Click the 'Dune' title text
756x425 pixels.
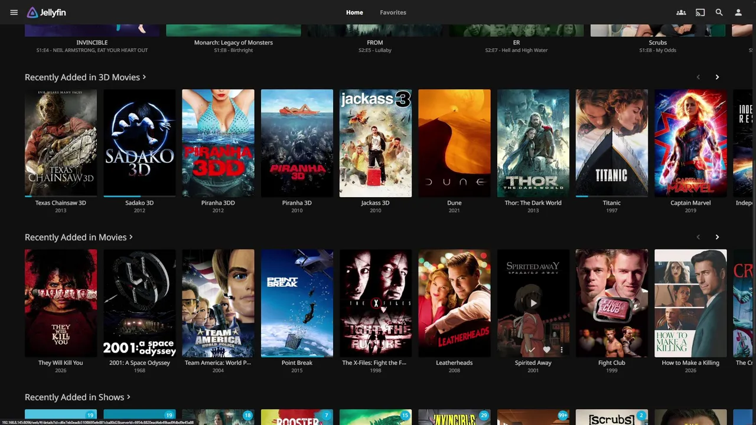pyautogui.click(x=454, y=203)
